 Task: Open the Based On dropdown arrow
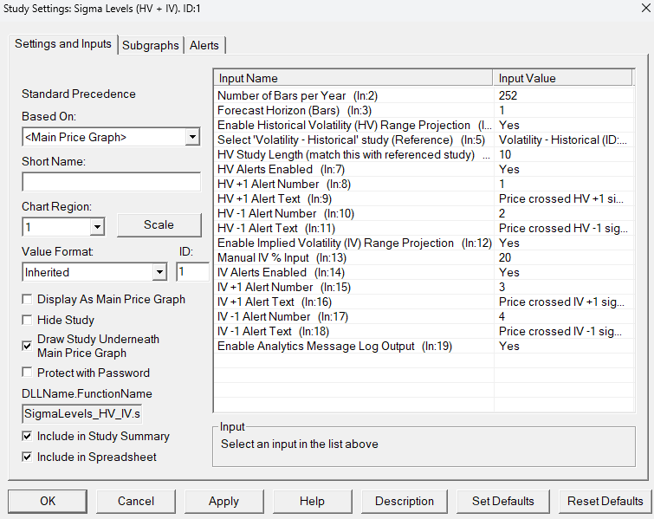(x=192, y=137)
